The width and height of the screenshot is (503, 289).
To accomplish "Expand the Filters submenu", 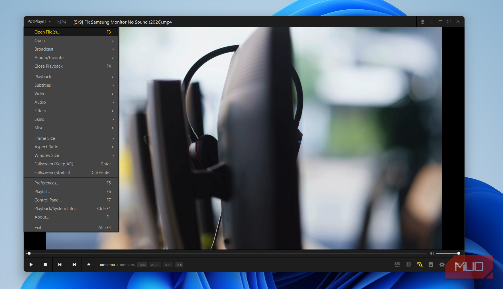I will point(71,111).
